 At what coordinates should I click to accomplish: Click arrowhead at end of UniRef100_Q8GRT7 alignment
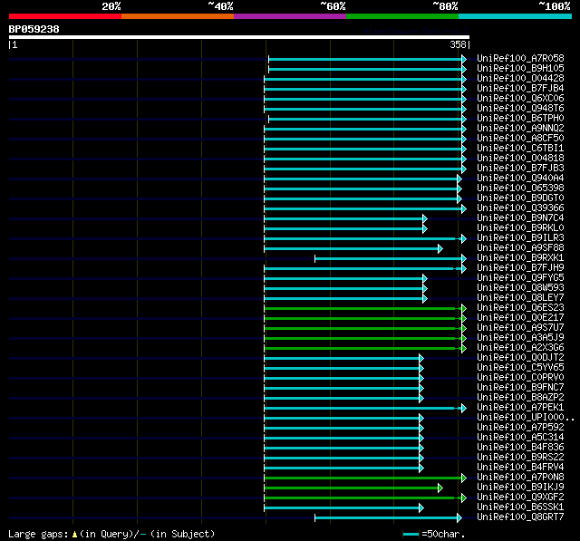459,518
